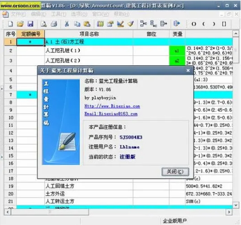Click the formula cell 500*0.5+41.62*2

click(x=209, y=186)
